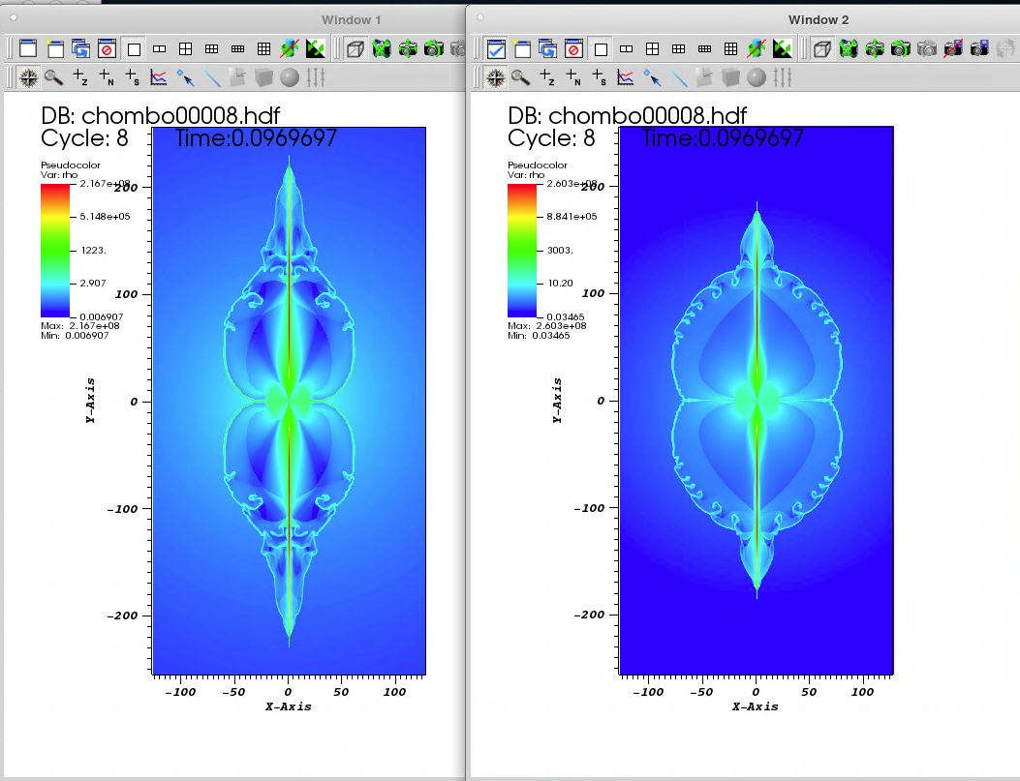Screen dimensions: 1020x781
Task: Select the Zoom tool in Window 1
Action: click(54, 78)
